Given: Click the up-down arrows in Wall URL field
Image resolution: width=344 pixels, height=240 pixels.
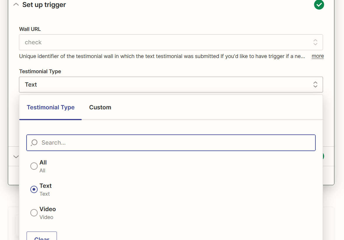Looking at the screenshot, I should coord(315,42).
